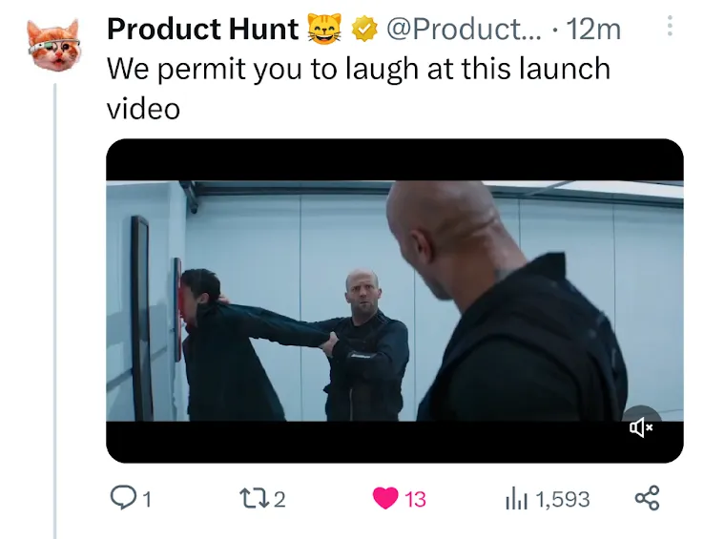
Task: Click the smiling cat emoji beside name
Action: click(x=324, y=30)
